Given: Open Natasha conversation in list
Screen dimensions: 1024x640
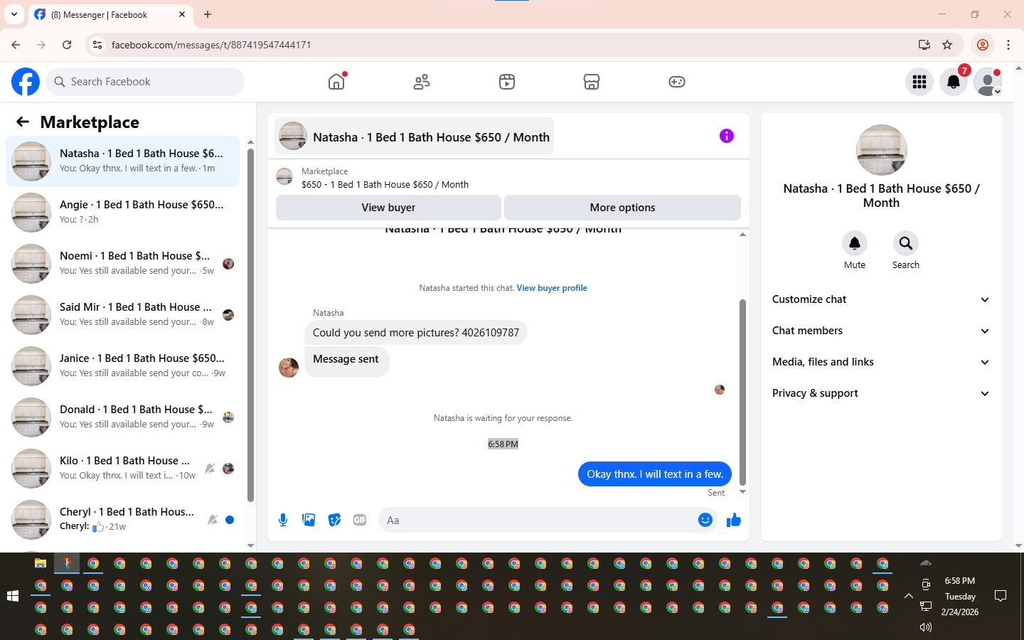Looking at the screenshot, I should point(122,161).
